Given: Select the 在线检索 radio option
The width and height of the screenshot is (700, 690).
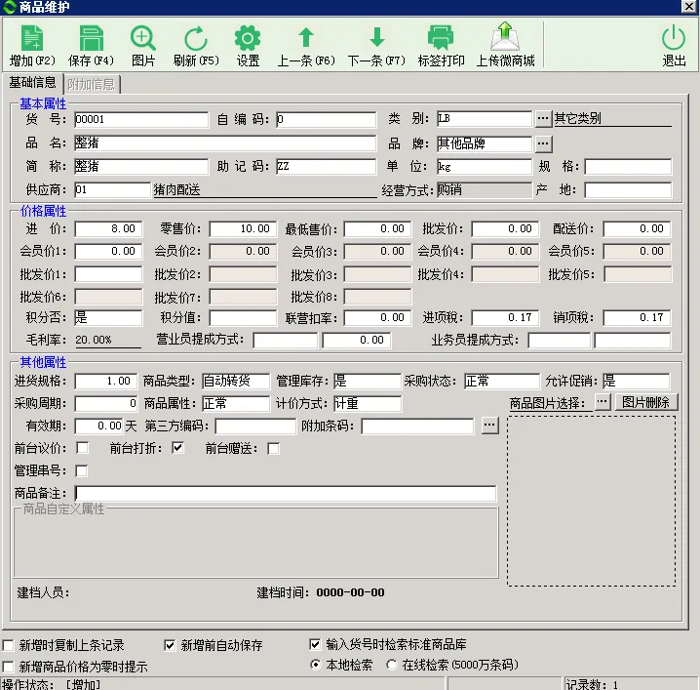Looking at the screenshot, I should coord(392,665).
